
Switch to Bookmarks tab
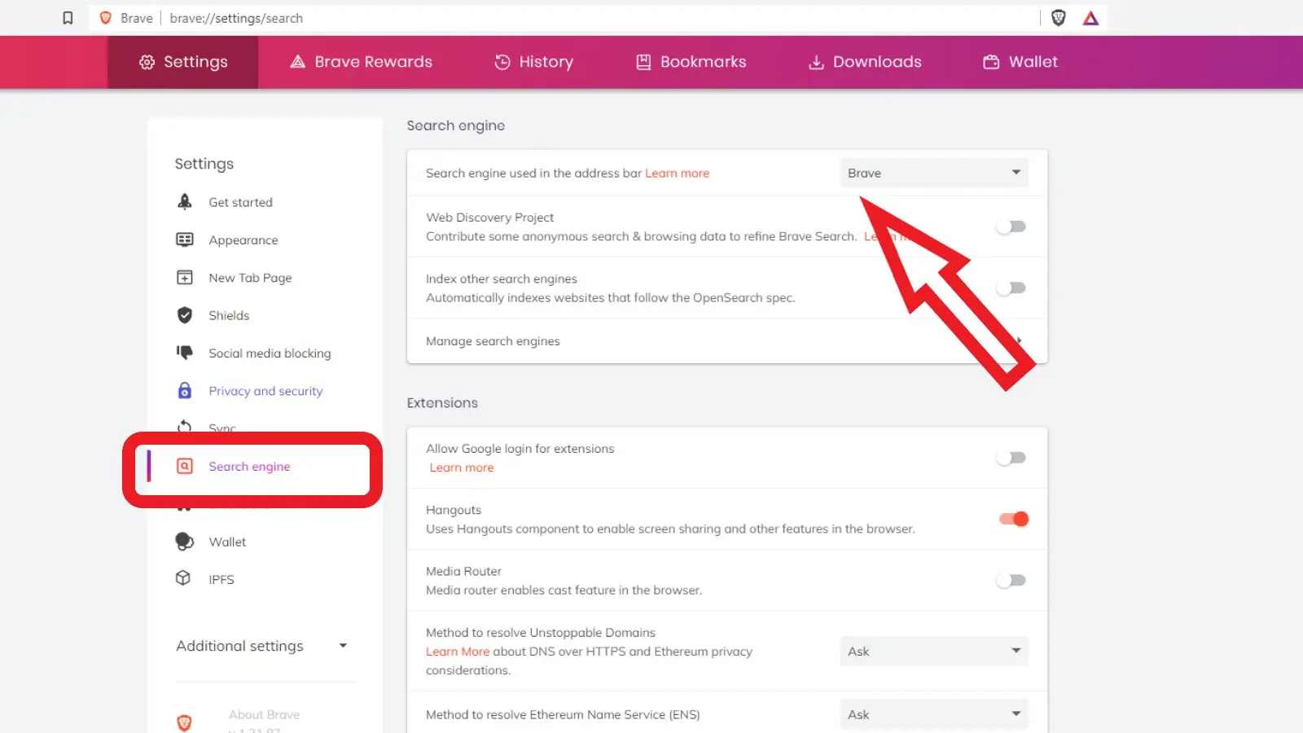click(x=691, y=62)
